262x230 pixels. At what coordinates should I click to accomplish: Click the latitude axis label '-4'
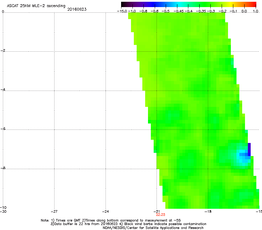pyautogui.click(x=3, y=90)
